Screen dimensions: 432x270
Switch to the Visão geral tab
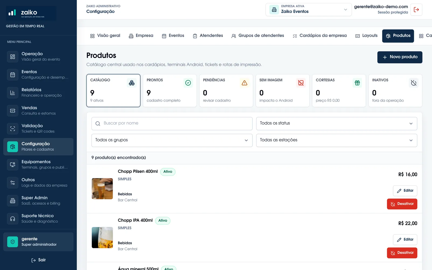click(105, 36)
